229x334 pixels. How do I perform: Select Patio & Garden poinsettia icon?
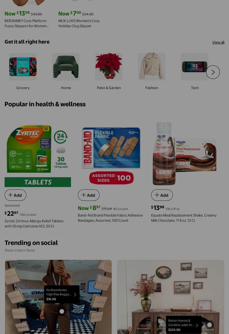pos(109,67)
